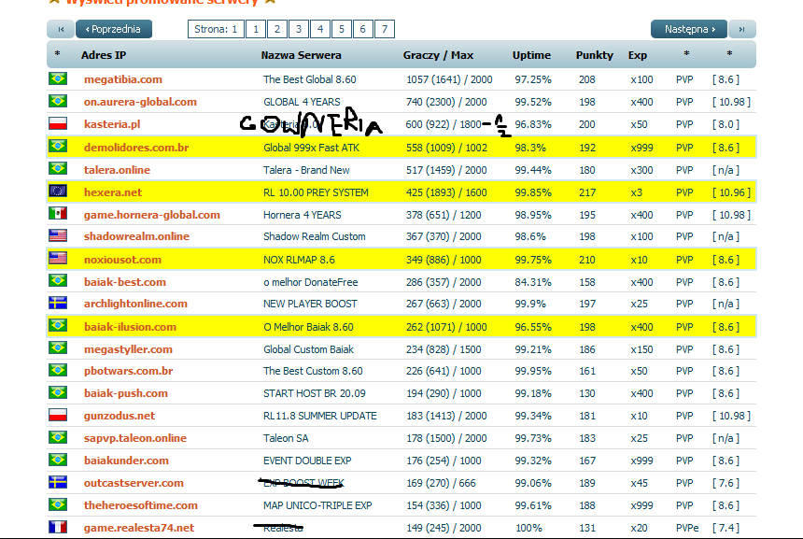Click the Mexico flag beside game.hornera-global.com
Image resolution: width=803 pixels, height=539 pixels.
[x=57, y=214]
